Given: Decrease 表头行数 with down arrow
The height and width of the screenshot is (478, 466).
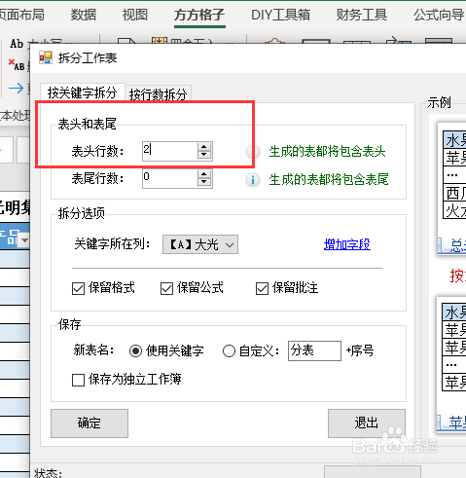Looking at the screenshot, I should point(204,155).
